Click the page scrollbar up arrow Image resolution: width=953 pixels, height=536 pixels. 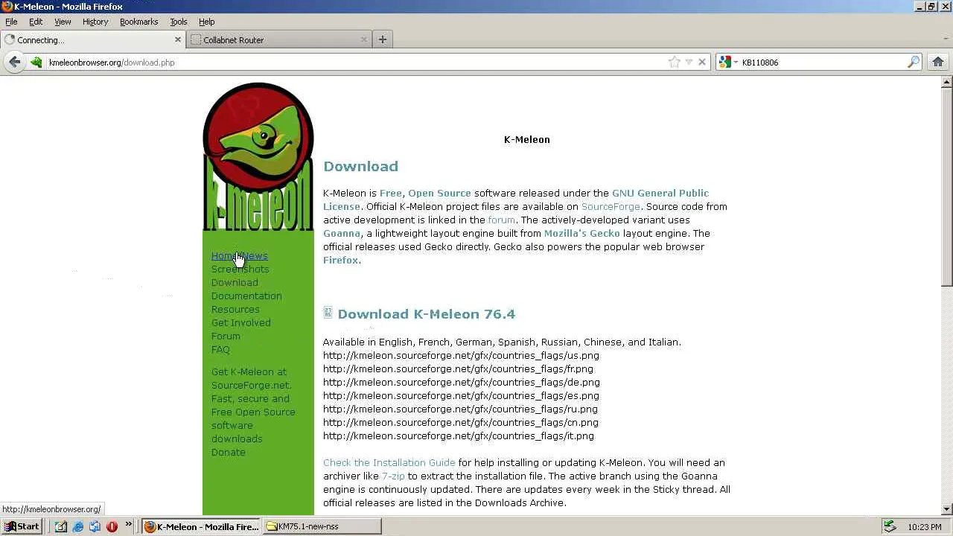click(x=946, y=82)
